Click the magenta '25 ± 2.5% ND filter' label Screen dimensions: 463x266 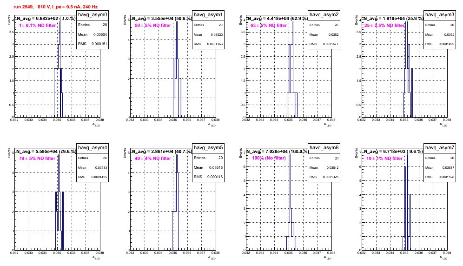(x=384, y=26)
